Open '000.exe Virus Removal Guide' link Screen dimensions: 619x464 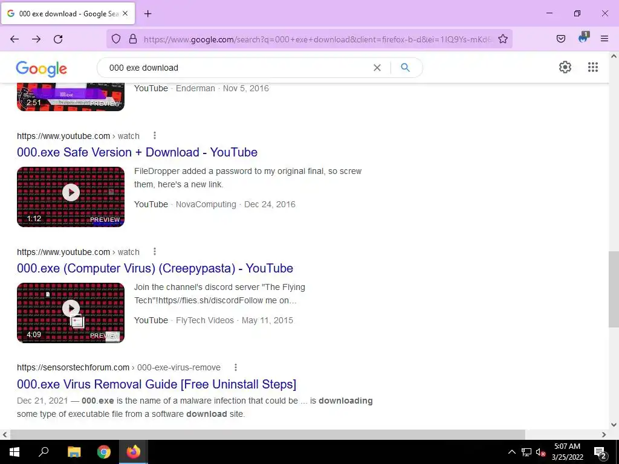coord(157,384)
